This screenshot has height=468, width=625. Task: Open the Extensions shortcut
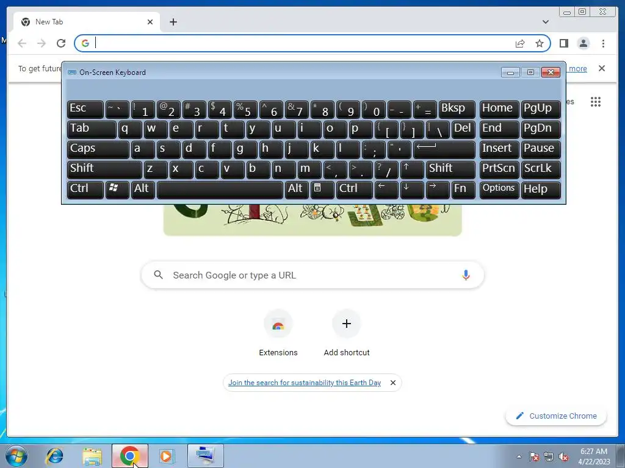[x=278, y=333]
